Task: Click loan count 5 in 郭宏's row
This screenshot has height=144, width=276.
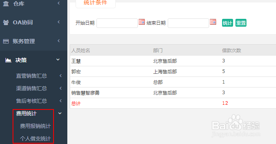Action: tap(224, 71)
